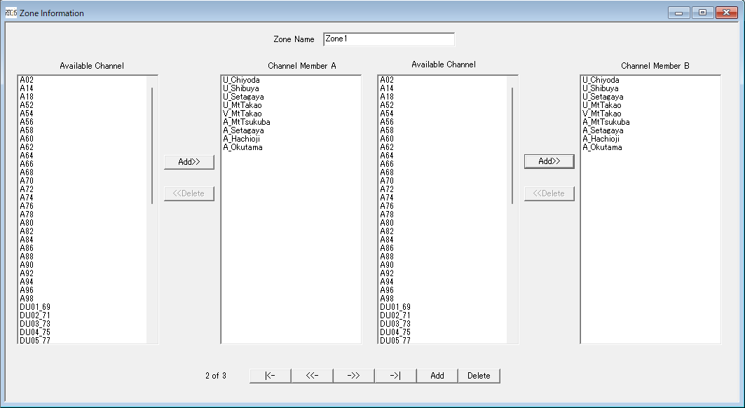Focus the Zone Name text field

click(x=388, y=39)
